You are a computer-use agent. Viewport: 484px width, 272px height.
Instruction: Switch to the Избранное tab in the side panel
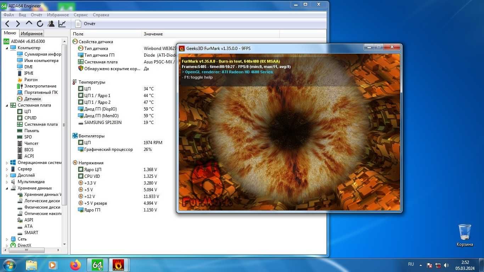coord(32,34)
